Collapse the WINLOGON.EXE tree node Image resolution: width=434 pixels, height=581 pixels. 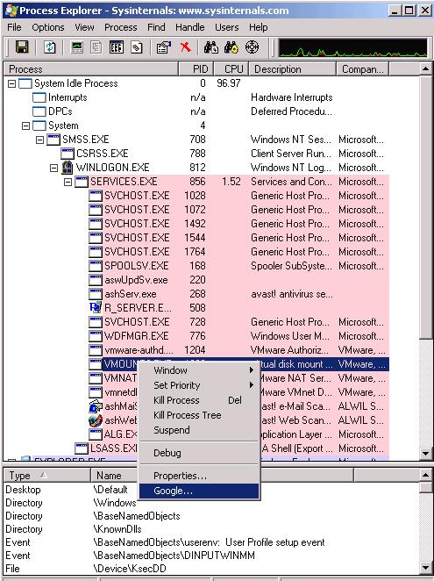click(53, 168)
